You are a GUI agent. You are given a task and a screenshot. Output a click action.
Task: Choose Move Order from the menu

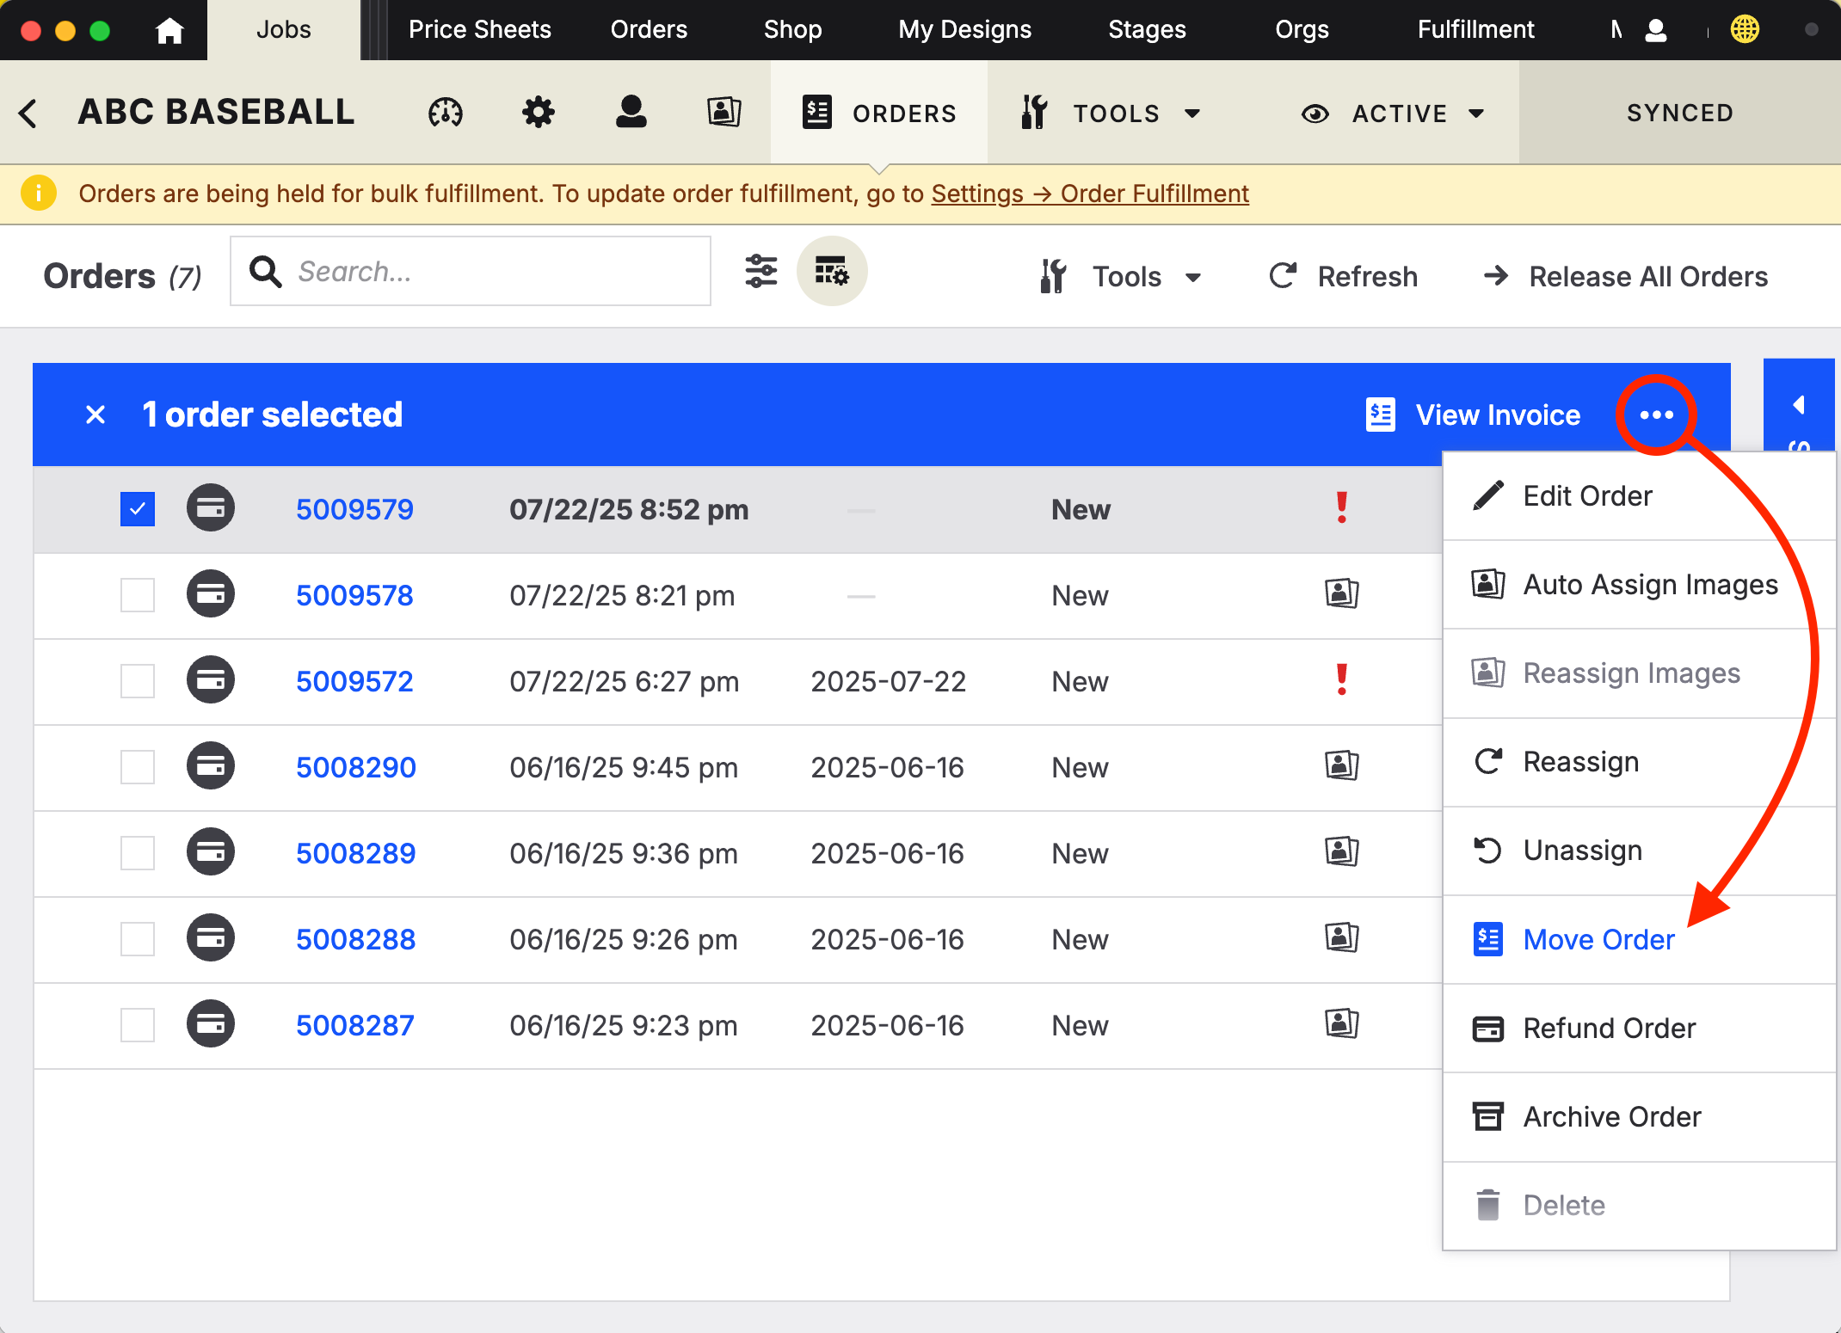pos(1598,940)
